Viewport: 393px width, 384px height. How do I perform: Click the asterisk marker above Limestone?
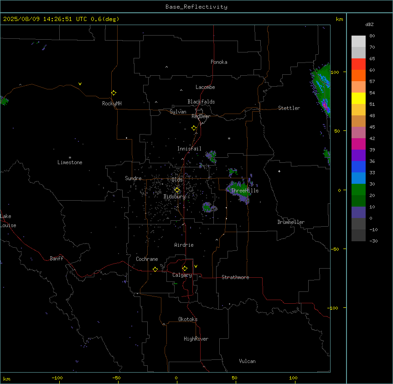(x=70, y=158)
